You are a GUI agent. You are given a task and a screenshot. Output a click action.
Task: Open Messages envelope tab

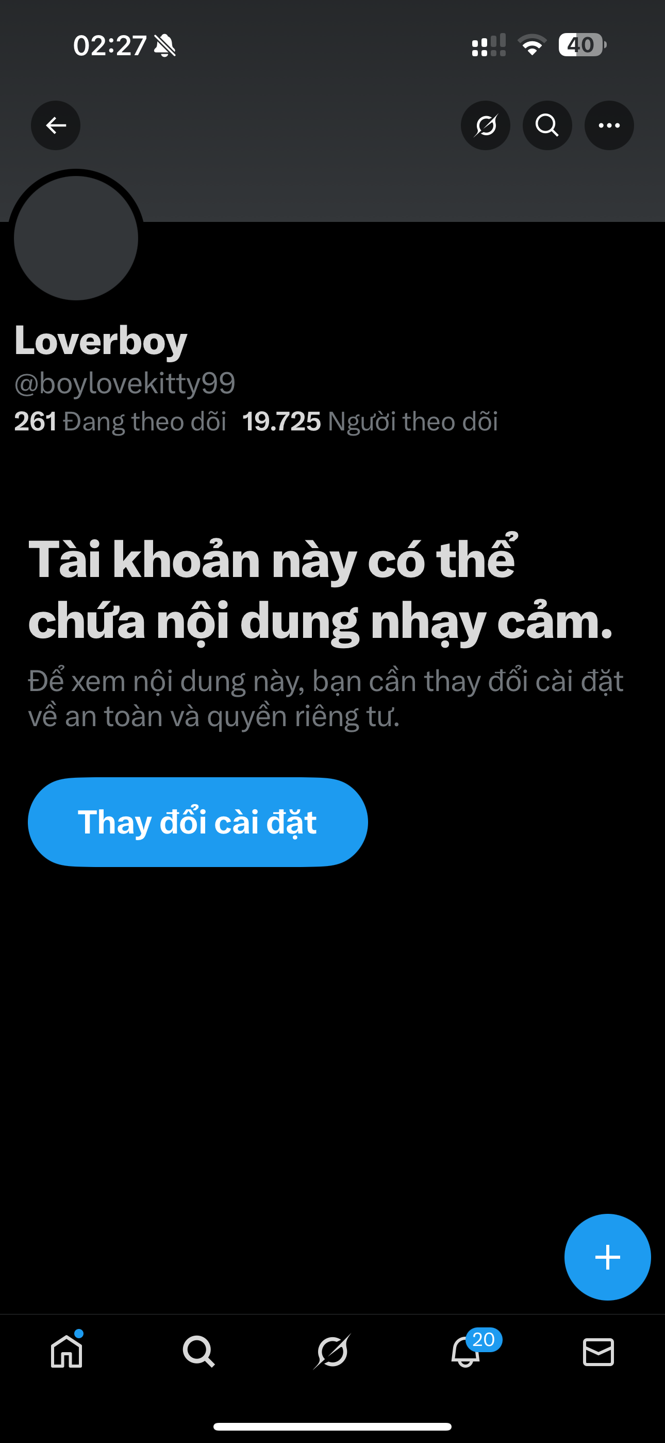(x=598, y=1352)
